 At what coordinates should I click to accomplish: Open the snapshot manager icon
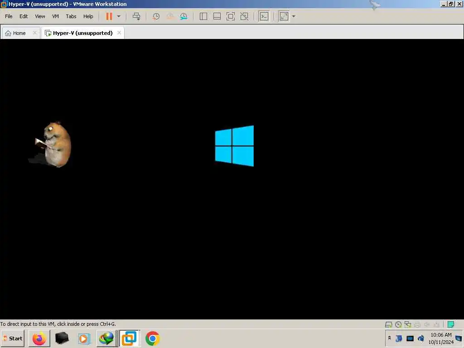(184, 17)
